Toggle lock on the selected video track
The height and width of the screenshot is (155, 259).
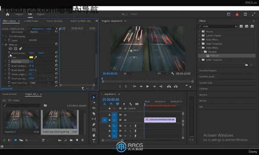click(x=110, y=120)
